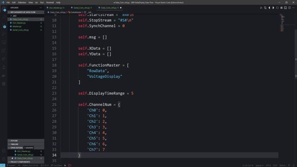Go to next change arrow
The width and height of the screenshot is (297, 167).
(x=273, y=8)
